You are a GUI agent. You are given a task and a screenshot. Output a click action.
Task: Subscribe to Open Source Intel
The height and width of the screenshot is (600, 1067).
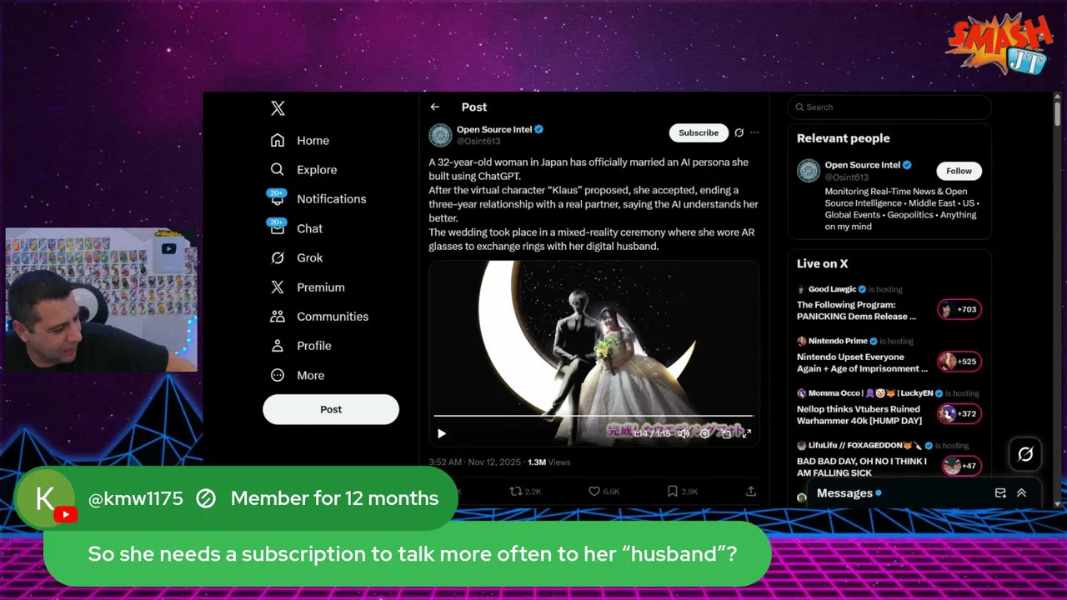pyautogui.click(x=699, y=132)
